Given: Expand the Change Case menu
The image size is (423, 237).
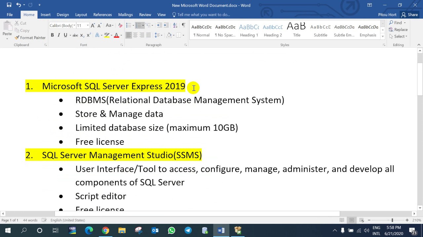Looking at the screenshot, I should [x=110, y=26].
